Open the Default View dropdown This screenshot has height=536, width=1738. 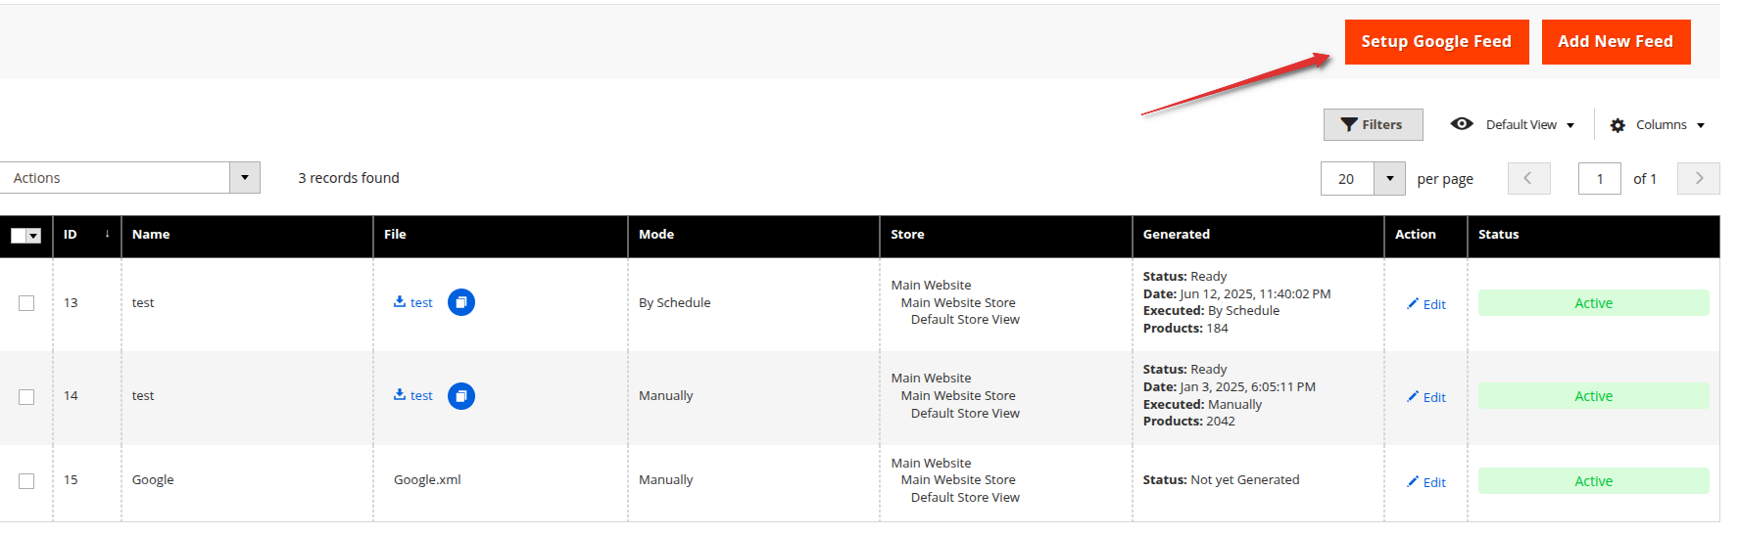1513,124
